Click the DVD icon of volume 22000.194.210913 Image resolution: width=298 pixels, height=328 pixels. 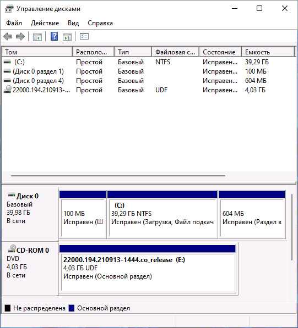pos(8,90)
